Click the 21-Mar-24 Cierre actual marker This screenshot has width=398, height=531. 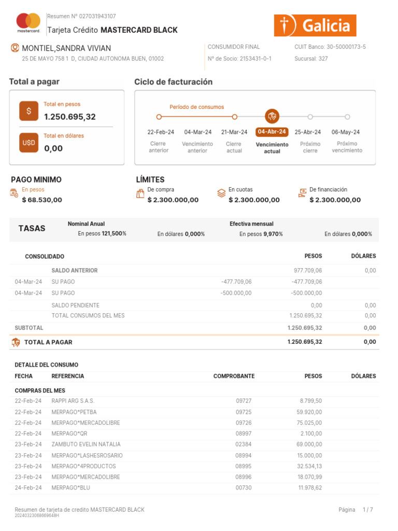point(235,117)
